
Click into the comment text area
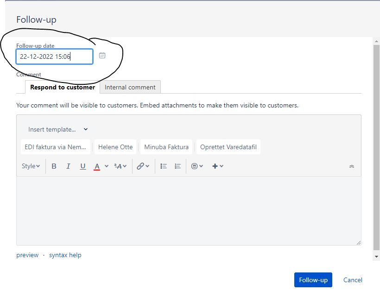pos(189,211)
